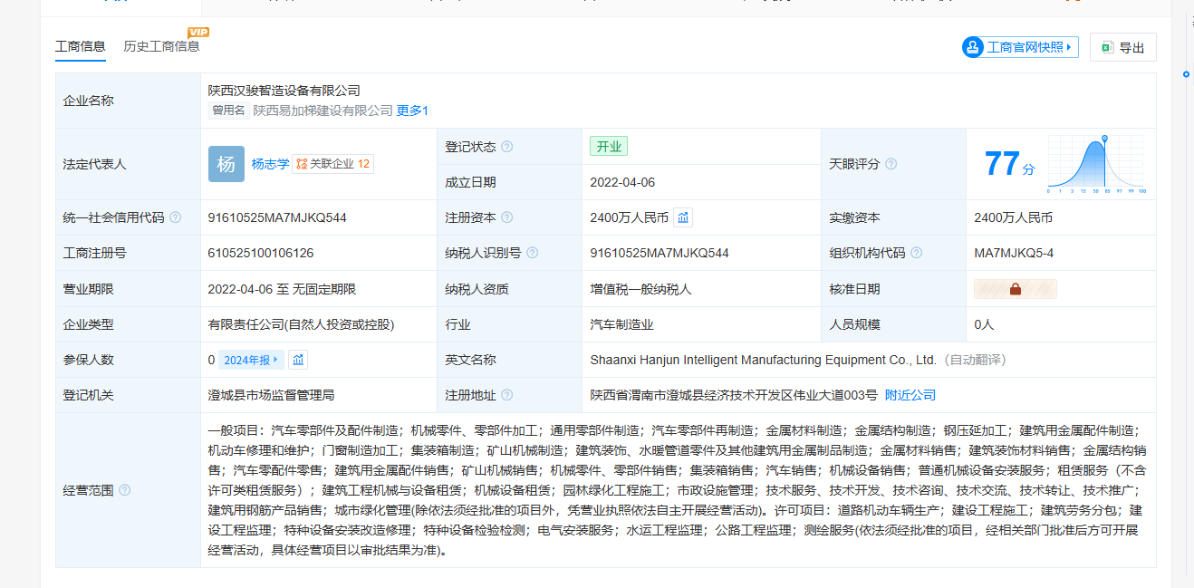
Task: Click the help icon next to 经营范围
Action: tap(125, 490)
